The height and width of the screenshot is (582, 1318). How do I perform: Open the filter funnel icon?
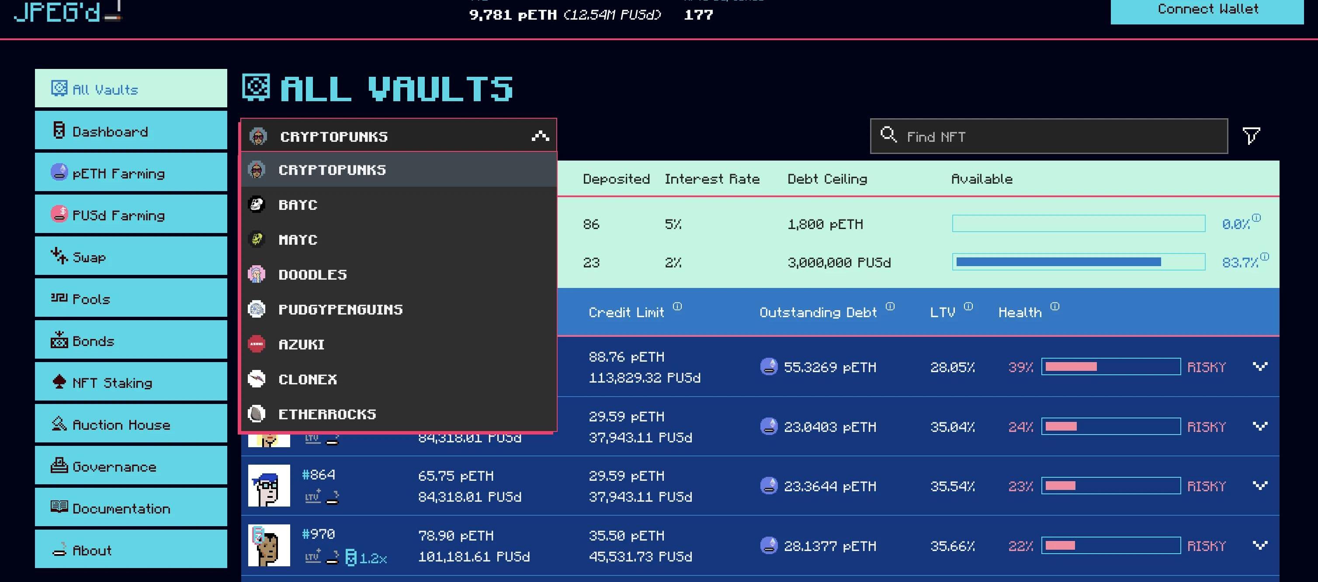click(1251, 136)
